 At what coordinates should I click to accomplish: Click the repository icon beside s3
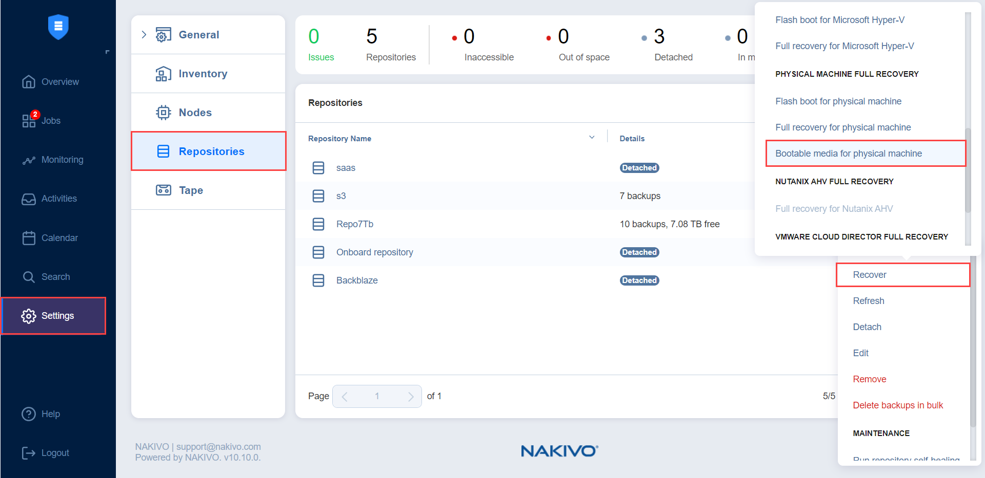click(x=318, y=196)
